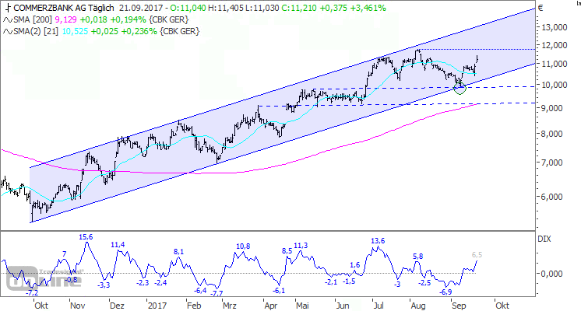The width and height of the screenshot is (581, 311).
Task: Click the SMA [200] line icon
Action: [x=8, y=20]
